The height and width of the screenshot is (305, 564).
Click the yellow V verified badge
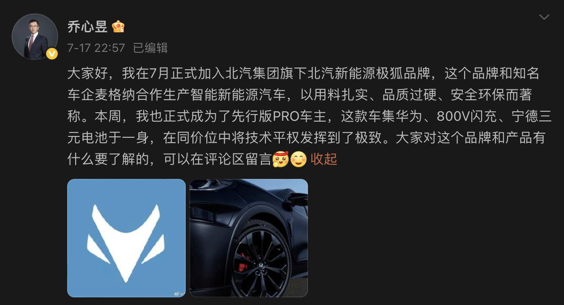[52, 54]
